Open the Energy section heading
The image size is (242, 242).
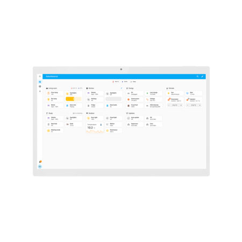point(130,88)
